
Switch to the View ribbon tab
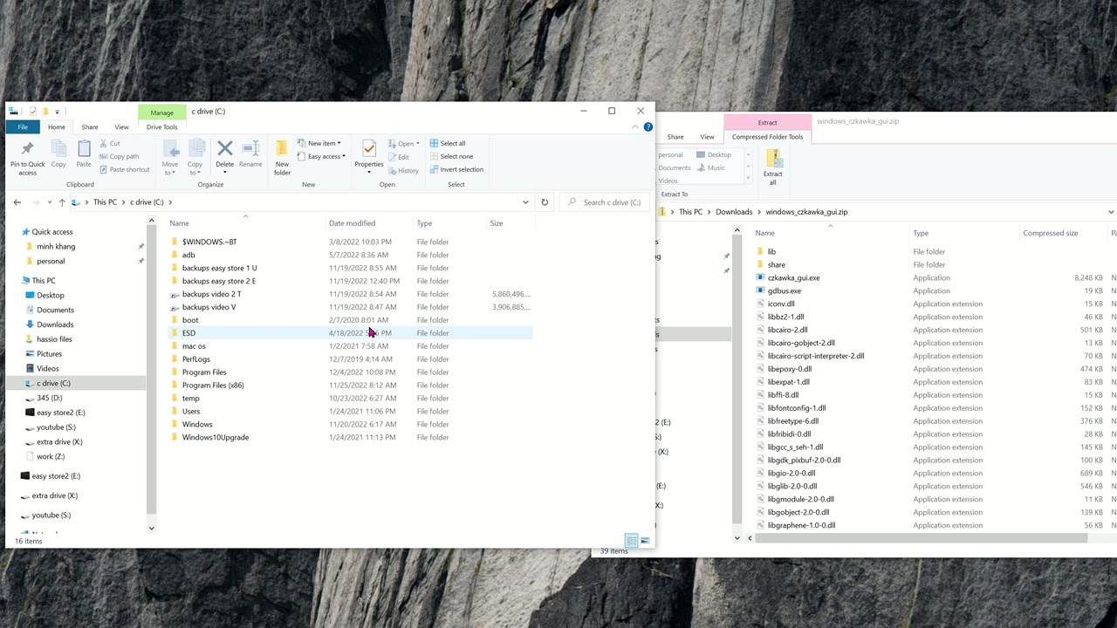[121, 126]
